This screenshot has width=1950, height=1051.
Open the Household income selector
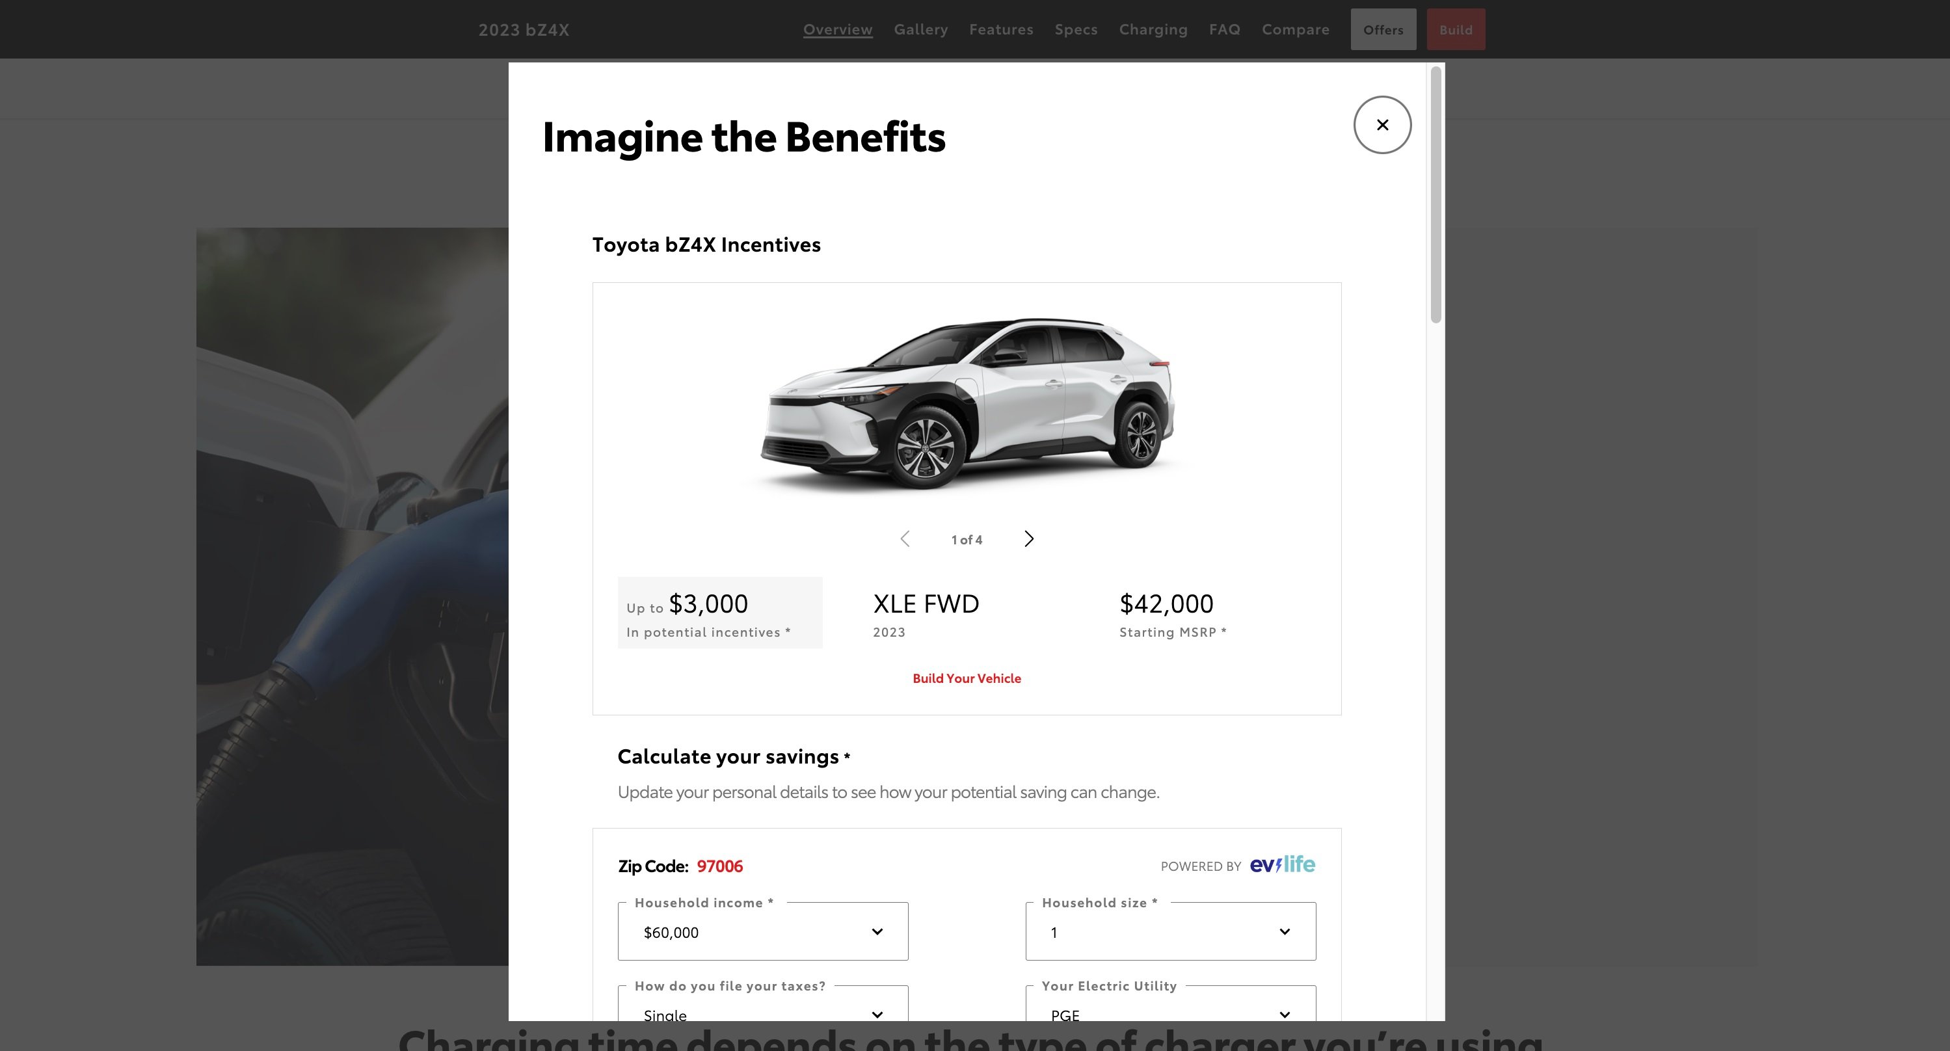(762, 931)
